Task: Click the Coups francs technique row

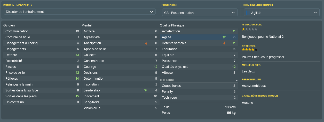Action: [198, 86]
